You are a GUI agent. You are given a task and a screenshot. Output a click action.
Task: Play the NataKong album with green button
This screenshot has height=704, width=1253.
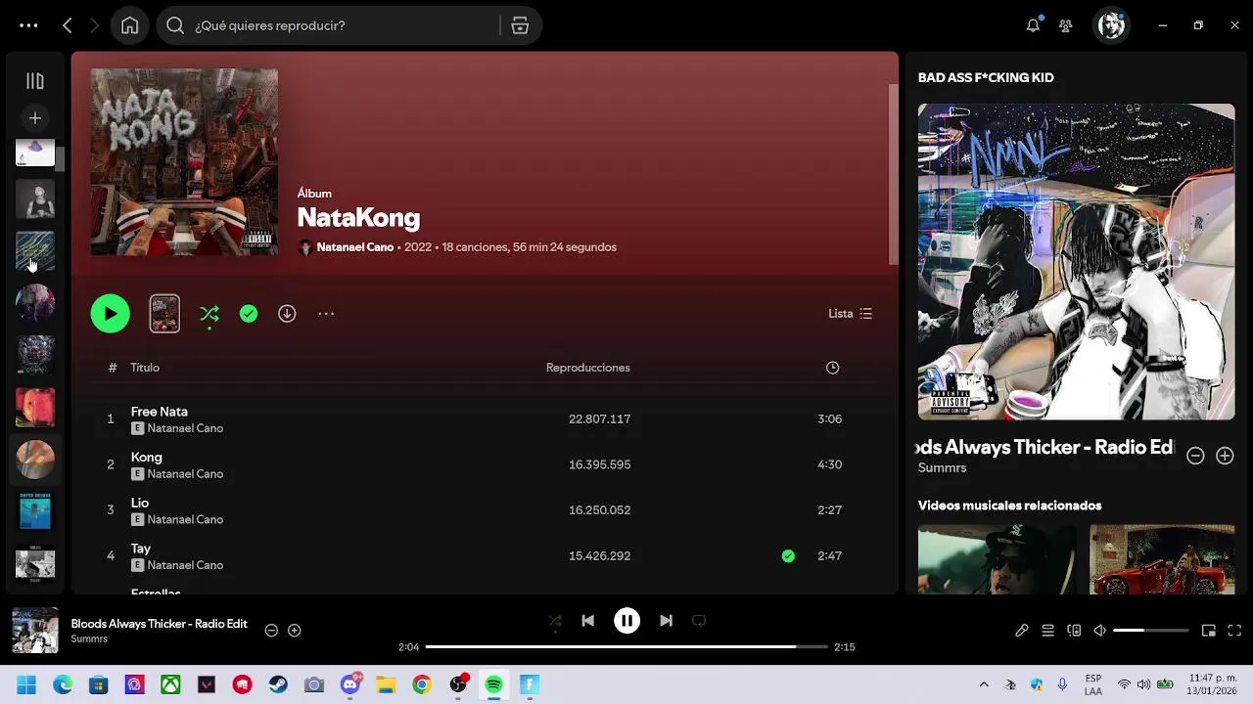click(x=110, y=314)
